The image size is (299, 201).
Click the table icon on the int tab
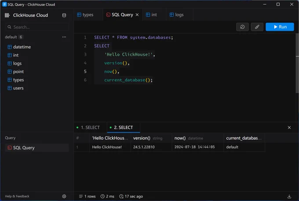pos(148,14)
